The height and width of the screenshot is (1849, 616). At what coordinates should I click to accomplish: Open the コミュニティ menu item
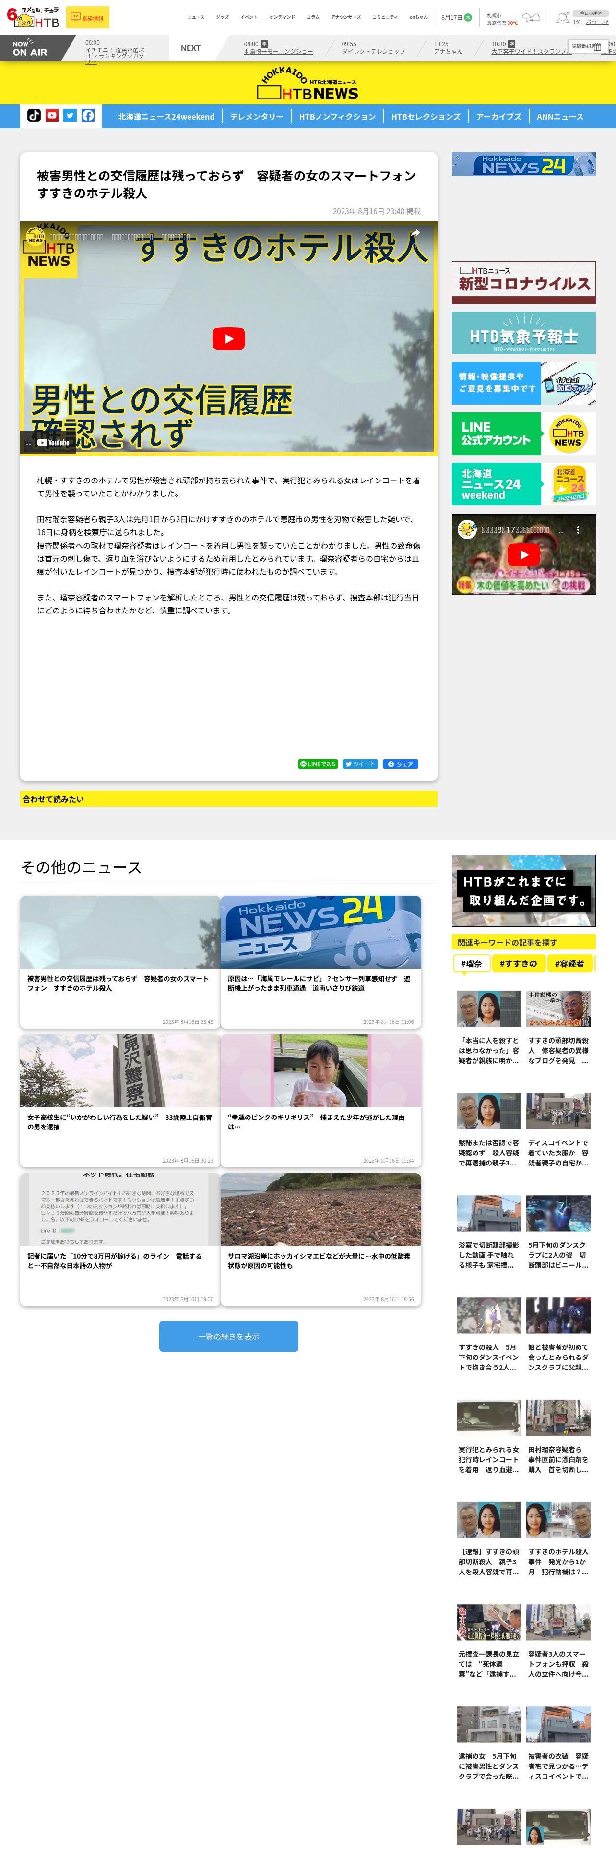pyautogui.click(x=384, y=17)
